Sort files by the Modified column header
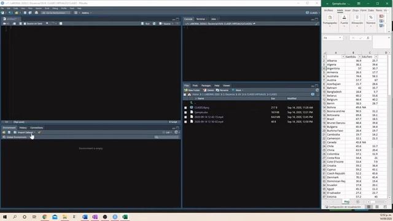 (x=292, y=99)
